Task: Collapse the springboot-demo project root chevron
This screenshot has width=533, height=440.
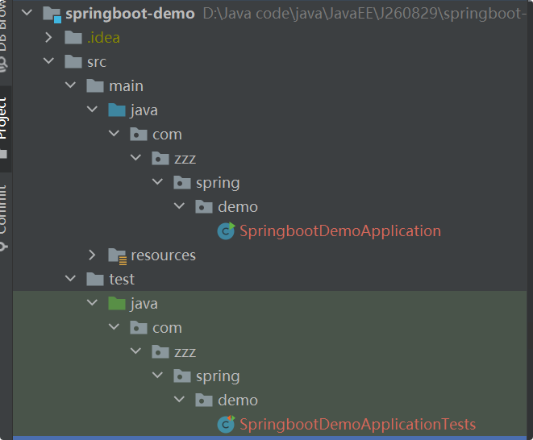Action: tap(27, 13)
